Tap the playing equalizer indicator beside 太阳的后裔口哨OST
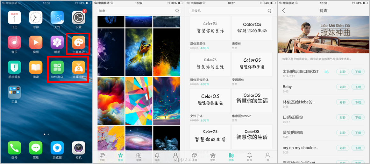Viewport: 370px width, 164px height. (327, 72)
